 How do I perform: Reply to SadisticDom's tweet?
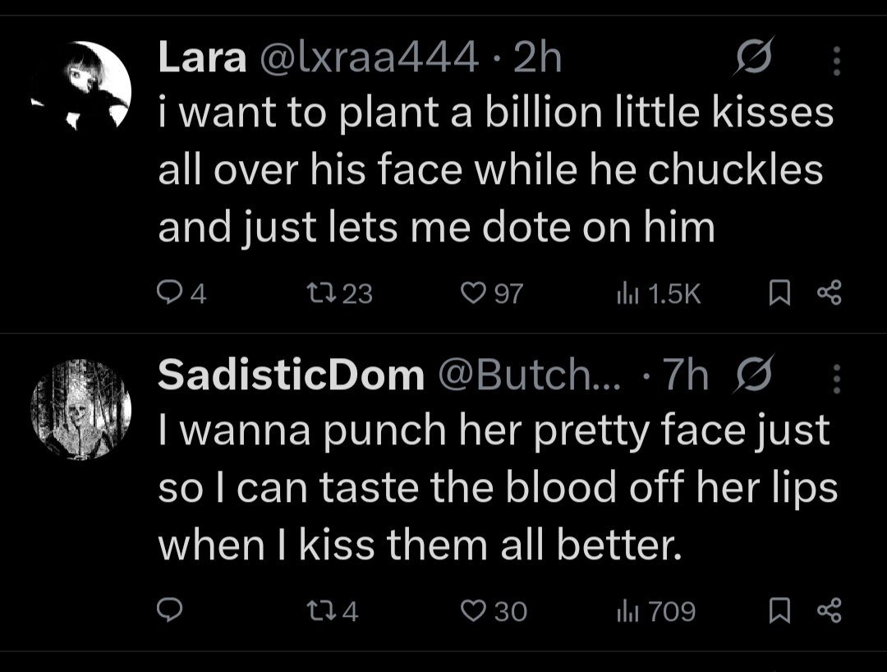(169, 610)
